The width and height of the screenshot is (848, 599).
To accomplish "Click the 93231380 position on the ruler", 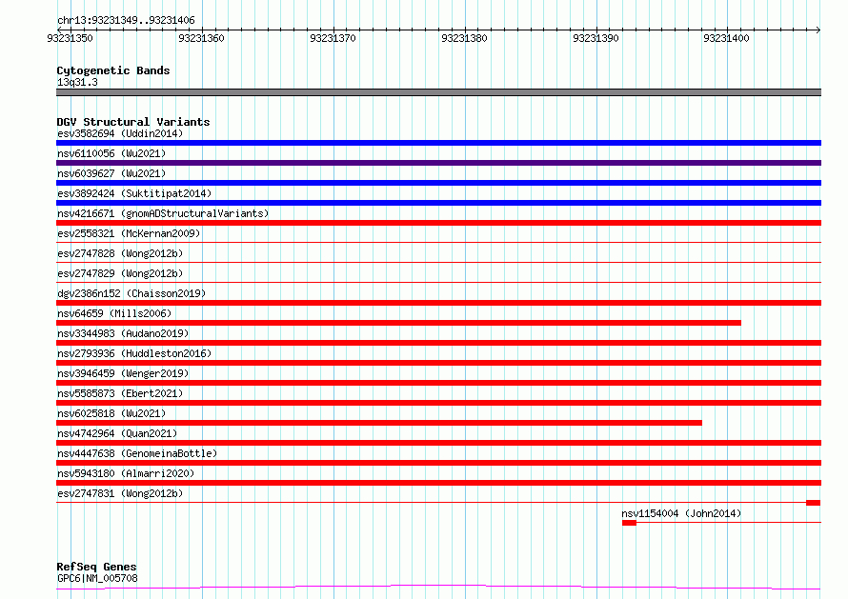I will click(x=464, y=38).
